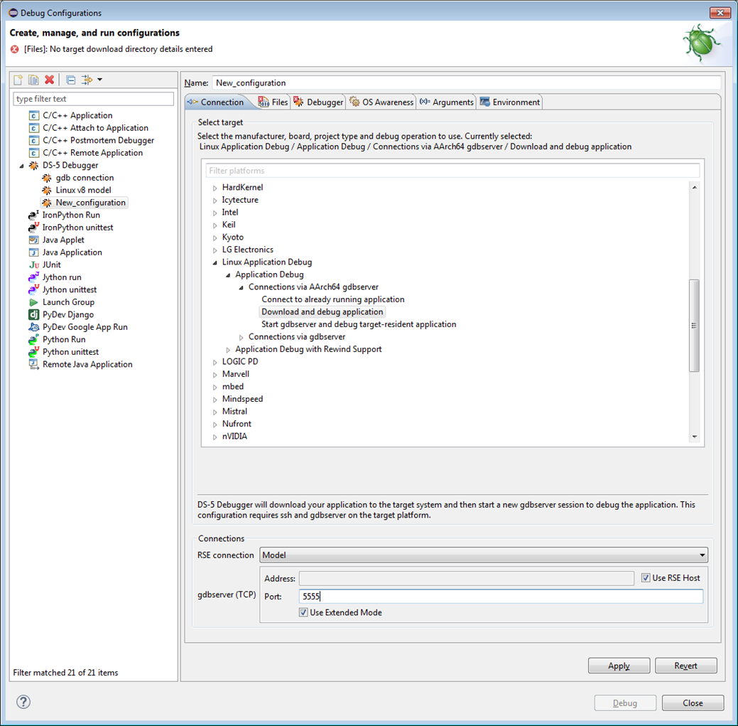Switch to the Files tab
Screen dimensions: 738x726
click(273, 102)
